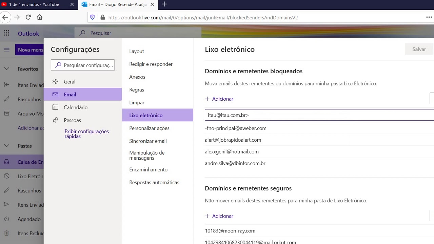This screenshot has width=434, height=244.
Task: Click the Salvar button
Action: 419,49
